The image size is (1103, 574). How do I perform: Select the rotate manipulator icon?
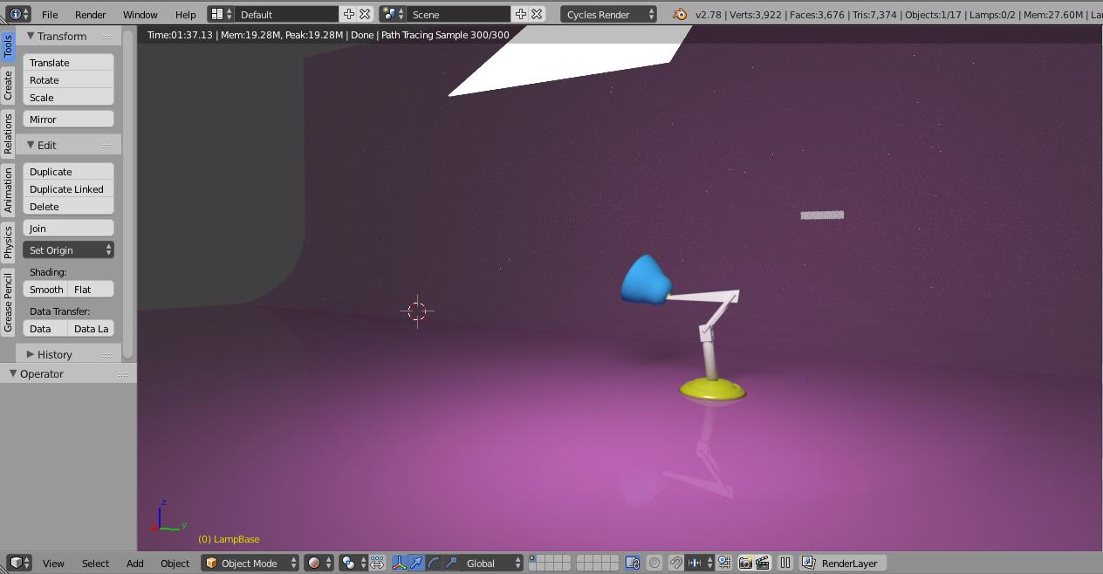(433, 563)
